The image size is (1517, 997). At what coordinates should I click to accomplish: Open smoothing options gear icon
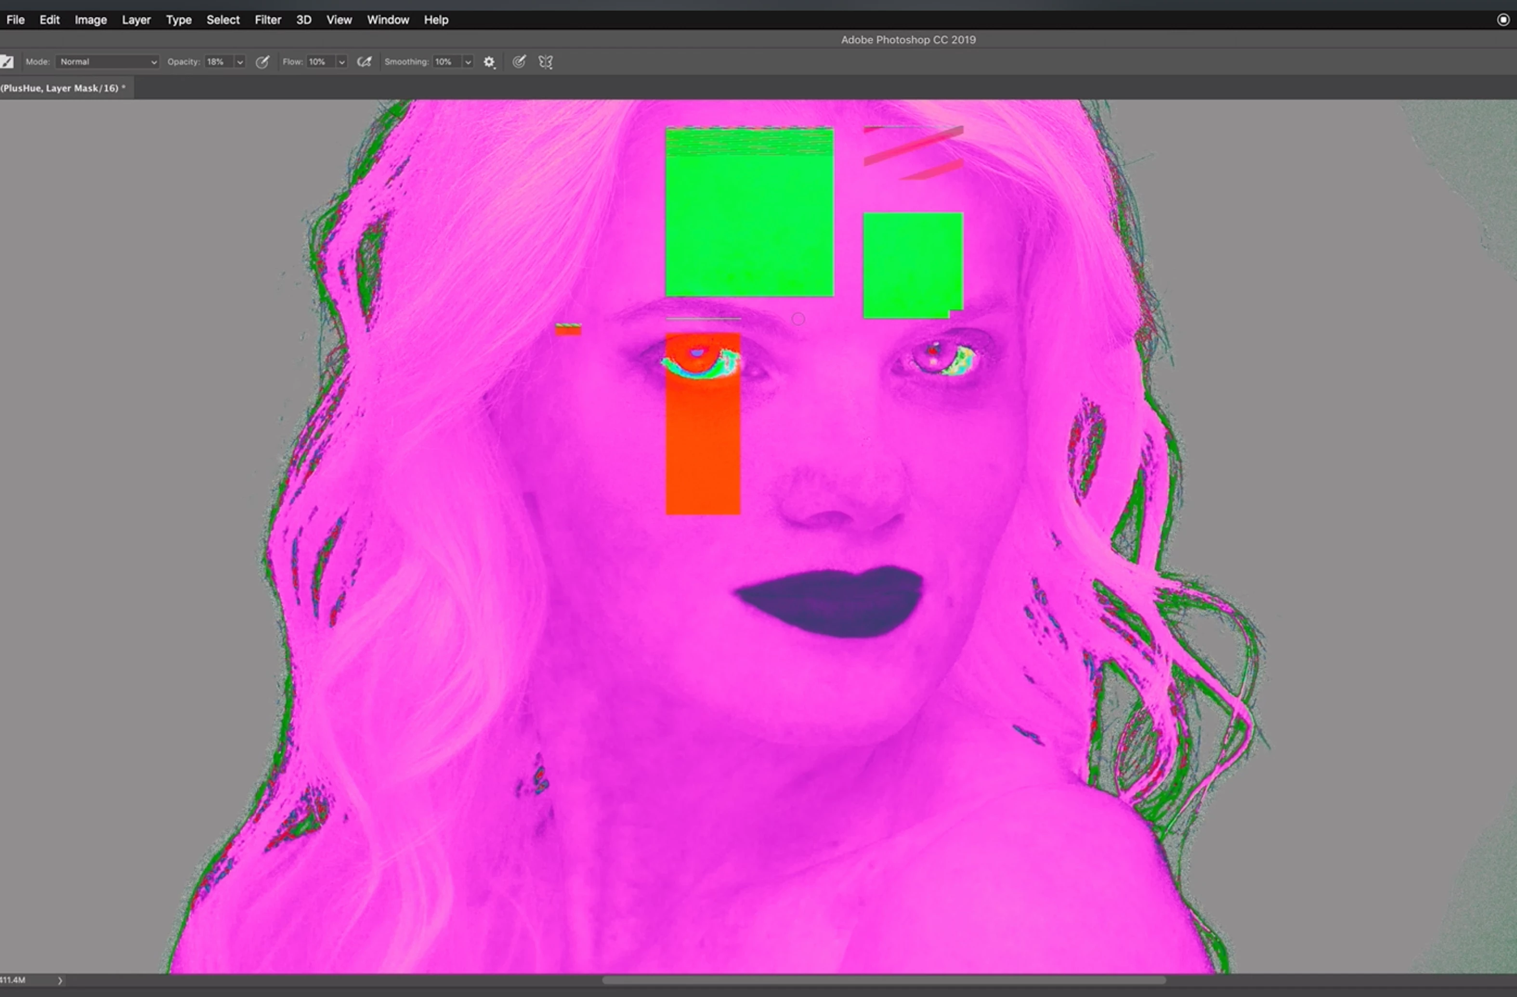[489, 62]
